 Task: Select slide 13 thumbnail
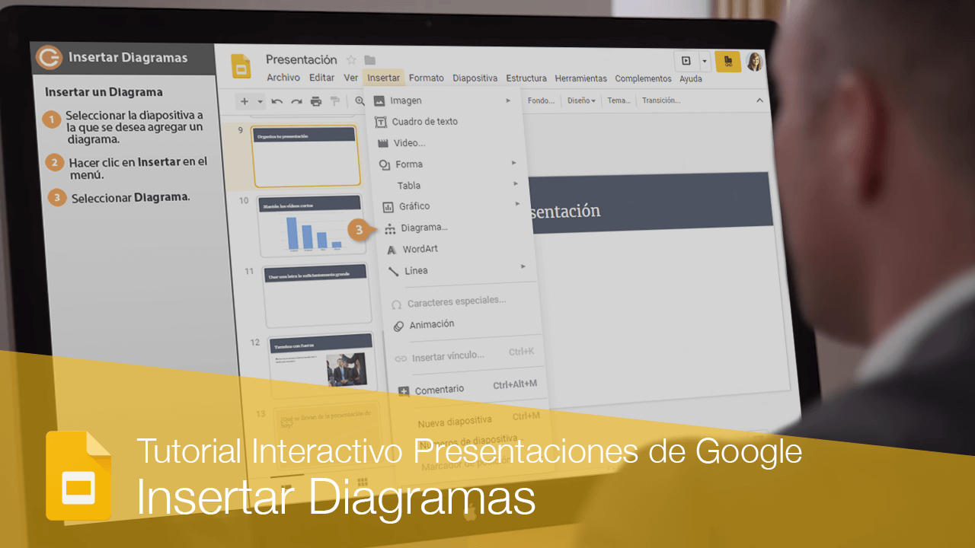pos(326,434)
